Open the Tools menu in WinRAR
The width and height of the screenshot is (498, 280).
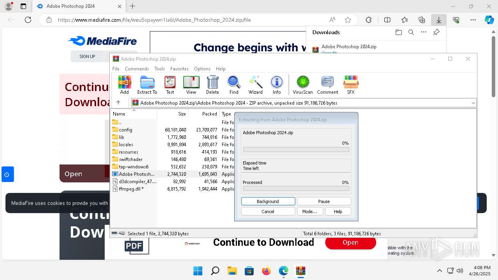[x=160, y=68]
